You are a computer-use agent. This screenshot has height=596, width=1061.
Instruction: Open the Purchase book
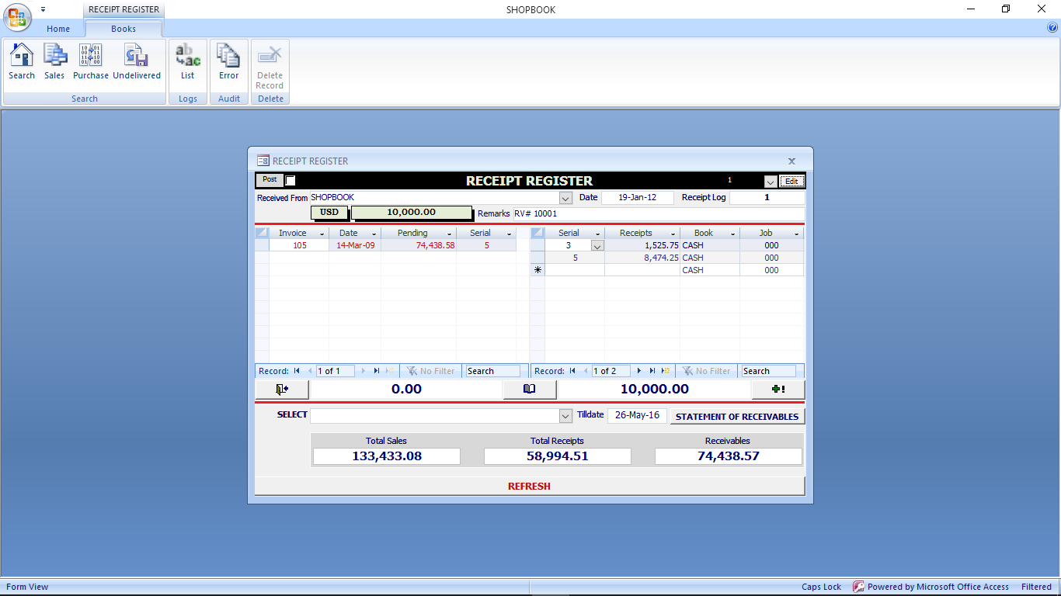[x=91, y=62]
